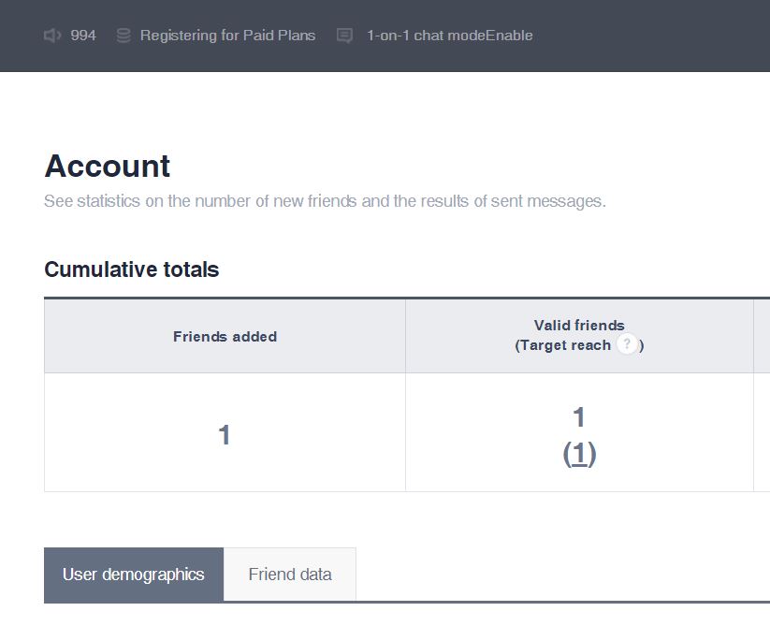Screen dimensions: 770x626
Task: Click the megaphone icon beside 994
Action: coord(52,36)
